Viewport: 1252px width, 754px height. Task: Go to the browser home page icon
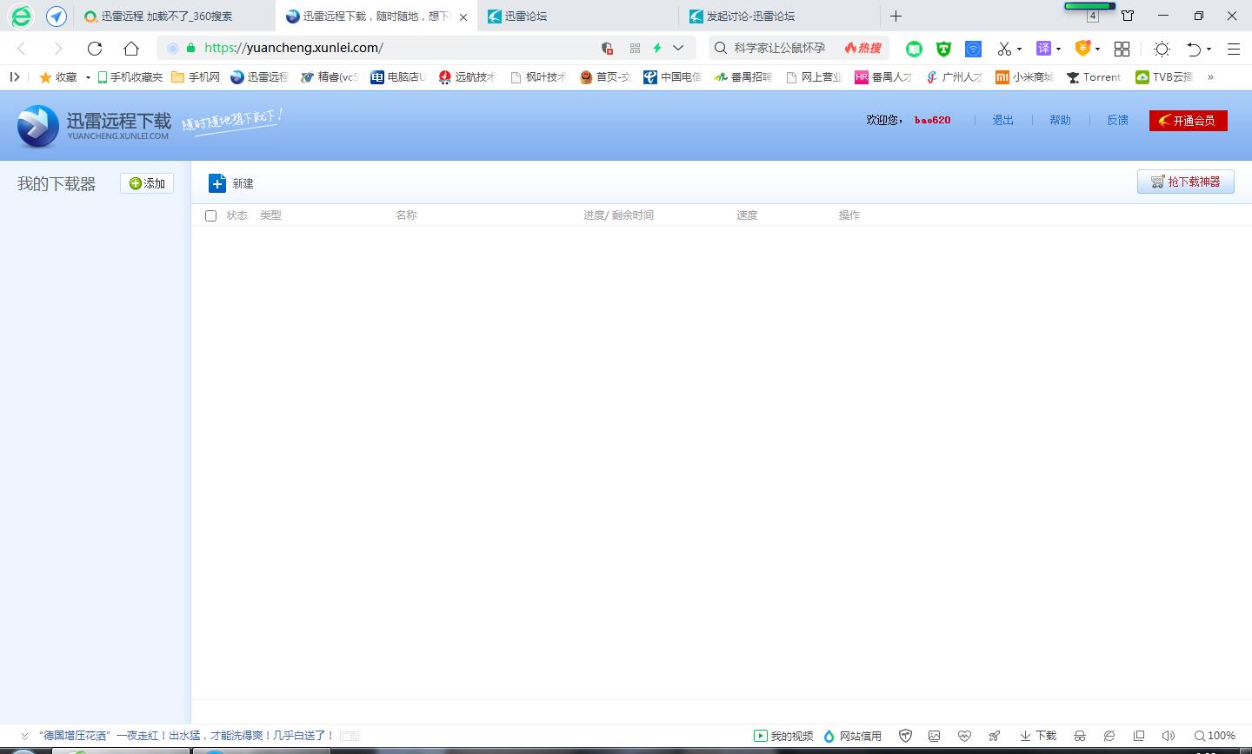click(130, 49)
